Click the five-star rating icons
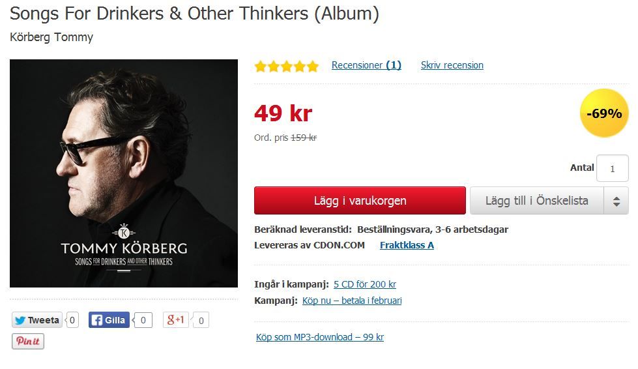This screenshot has height=369, width=638. pos(287,65)
